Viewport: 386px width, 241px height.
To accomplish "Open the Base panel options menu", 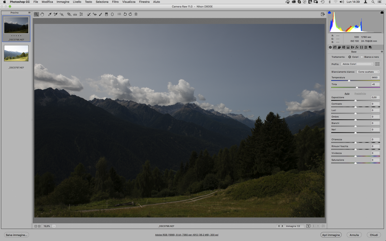I will point(382,52).
